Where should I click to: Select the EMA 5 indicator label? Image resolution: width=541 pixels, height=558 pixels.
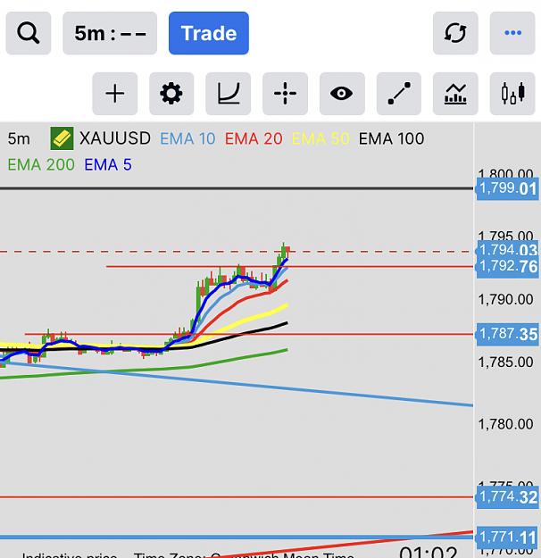pos(108,165)
